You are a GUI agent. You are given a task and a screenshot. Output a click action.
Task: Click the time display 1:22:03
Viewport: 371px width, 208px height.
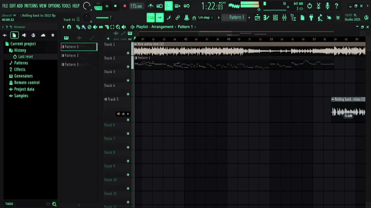point(212,6)
